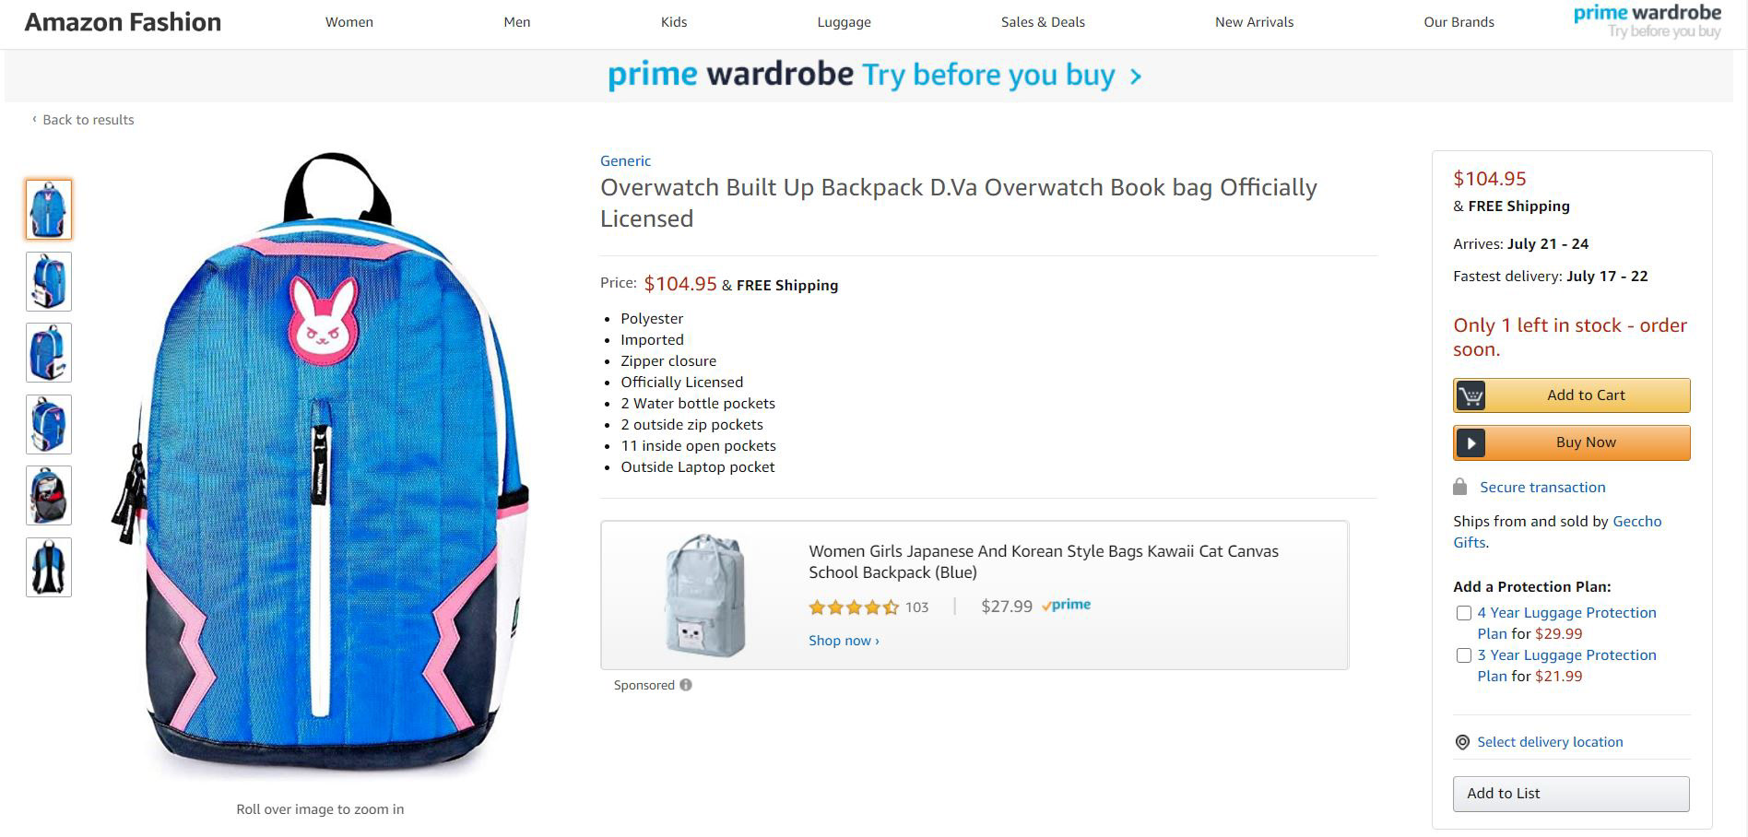Click the Sponsored info icon
The width and height of the screenshot is (1748, 837).
(686, 685)
